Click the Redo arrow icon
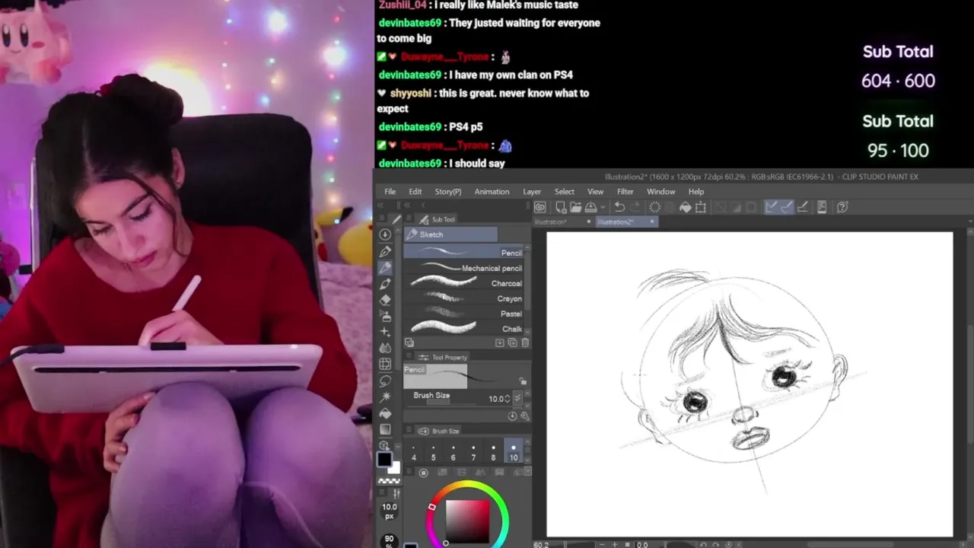This screenshot has height=548, width=974. 635,207
